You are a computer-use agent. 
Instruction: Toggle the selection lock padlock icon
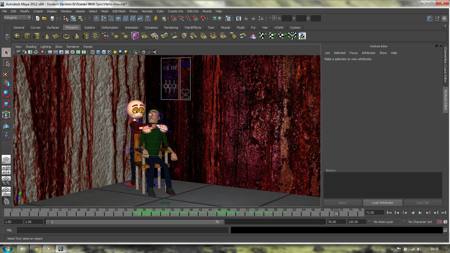click(x=155, y=18)
